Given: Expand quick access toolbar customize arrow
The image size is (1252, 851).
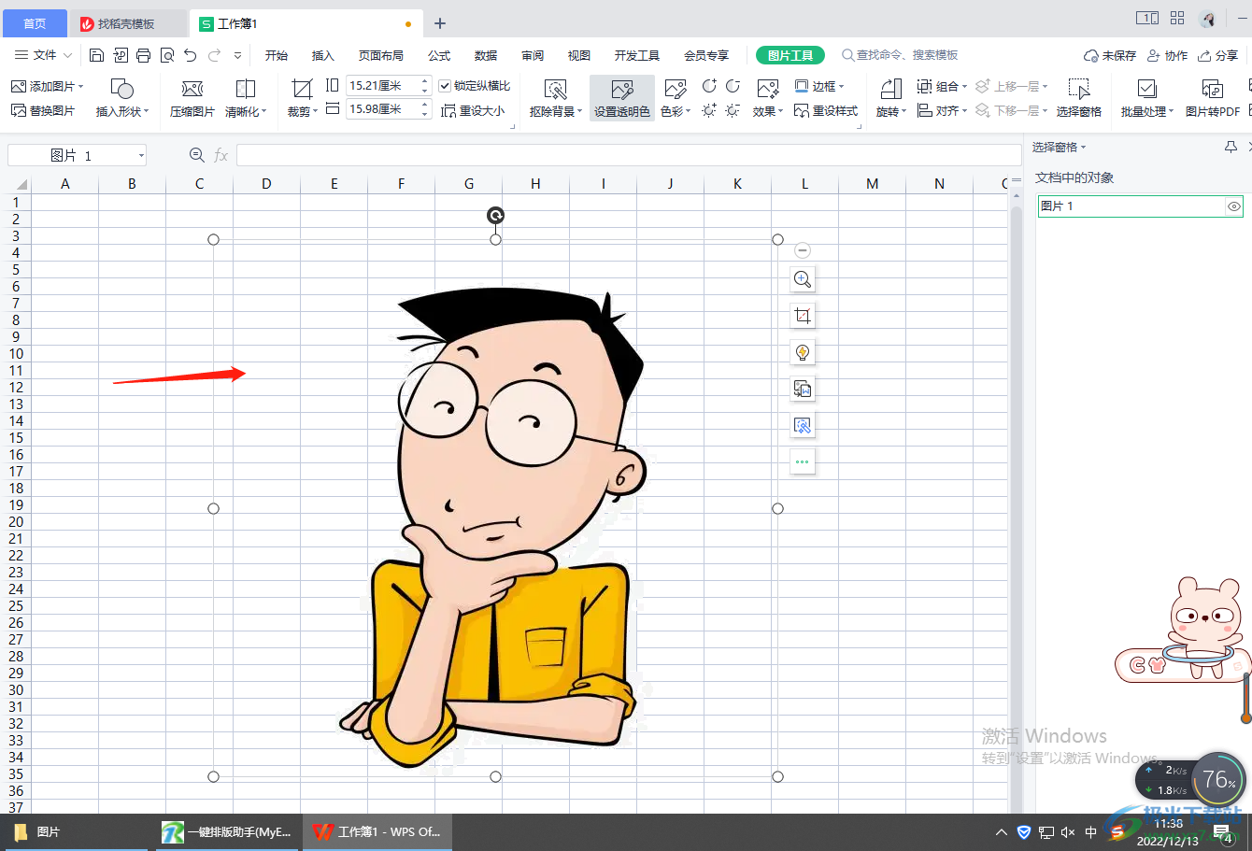Looking at the screenshot, I should [238, 55].
